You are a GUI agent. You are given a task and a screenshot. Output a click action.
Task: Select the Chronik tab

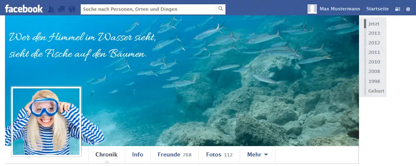pyautogui.click(x=106, y=155)
